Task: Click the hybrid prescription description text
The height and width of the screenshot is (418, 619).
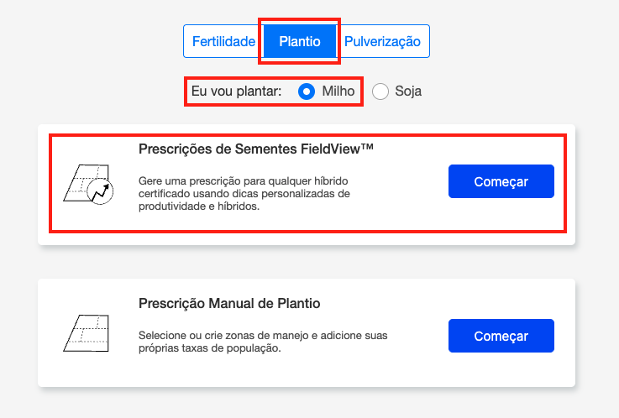Action: point(243,195)
